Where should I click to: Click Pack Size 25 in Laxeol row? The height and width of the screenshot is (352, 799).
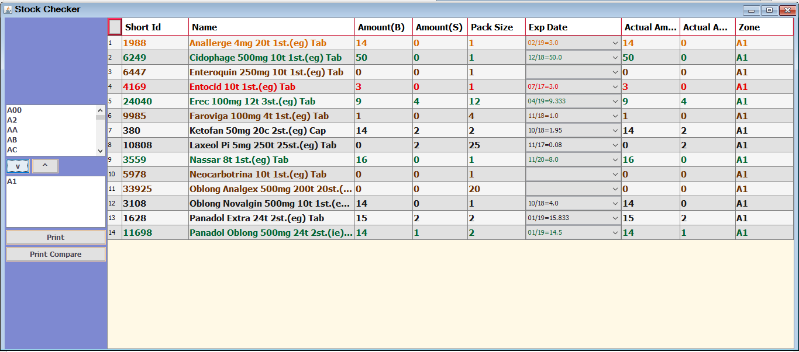(x=497, y=145)
